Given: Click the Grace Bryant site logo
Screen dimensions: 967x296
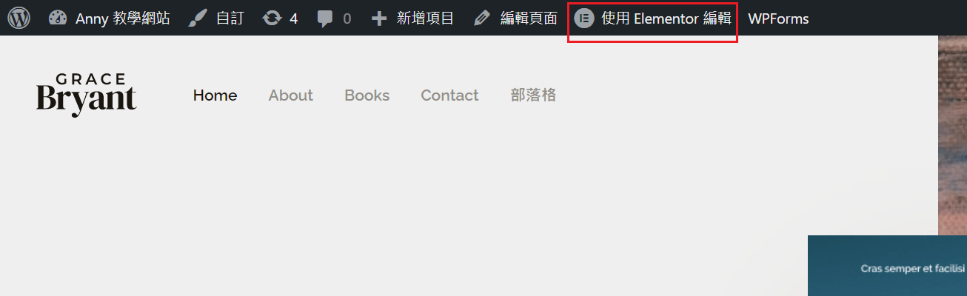Looking at the screenshot, I should [87, 95].
